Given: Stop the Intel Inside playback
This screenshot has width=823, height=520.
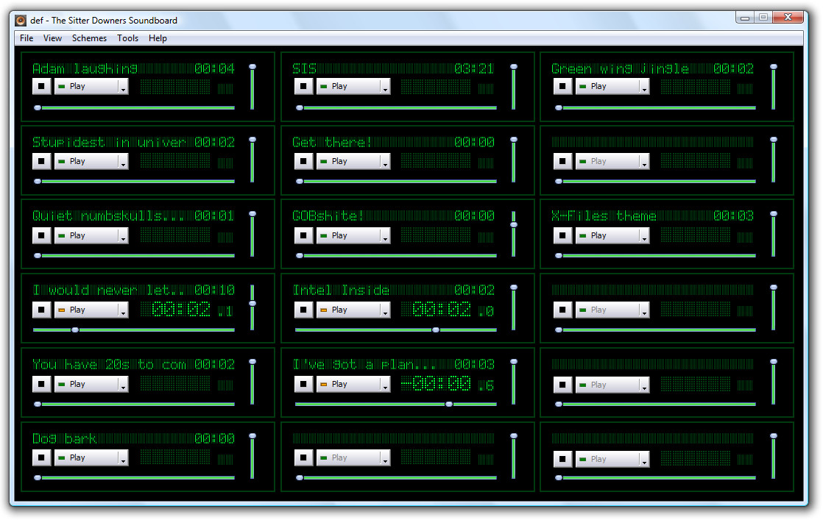Looking at the screenshot, I should [x=303, y=310].
